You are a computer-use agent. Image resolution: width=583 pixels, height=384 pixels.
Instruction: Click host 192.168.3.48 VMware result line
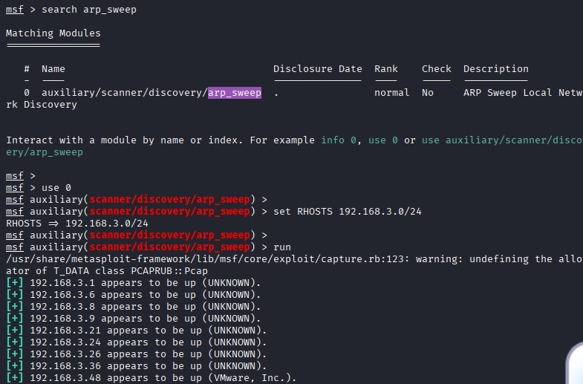coord(152,378)
